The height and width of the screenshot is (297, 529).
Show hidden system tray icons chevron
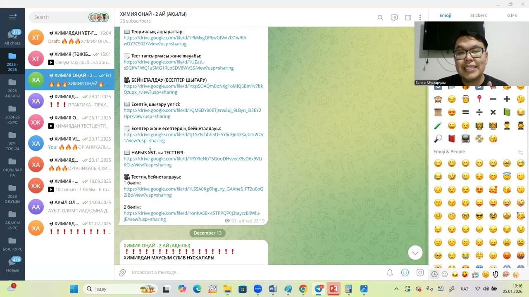pos(396,289)
